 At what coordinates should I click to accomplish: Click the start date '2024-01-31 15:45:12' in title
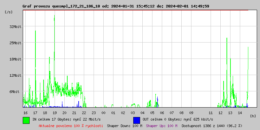pyautogui.click(x=133, y=6)
